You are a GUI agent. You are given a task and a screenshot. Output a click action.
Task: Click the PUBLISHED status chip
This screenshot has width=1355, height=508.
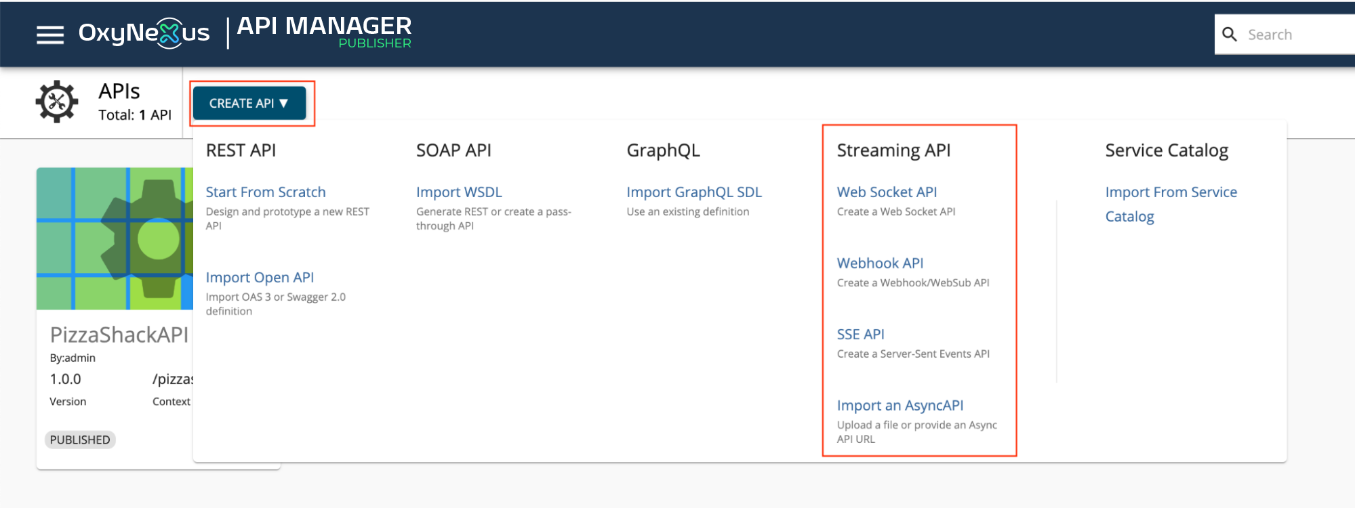coord(80,440)
